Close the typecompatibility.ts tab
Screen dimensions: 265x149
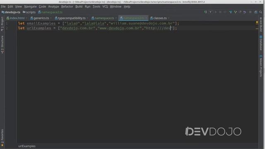point(87,18)
